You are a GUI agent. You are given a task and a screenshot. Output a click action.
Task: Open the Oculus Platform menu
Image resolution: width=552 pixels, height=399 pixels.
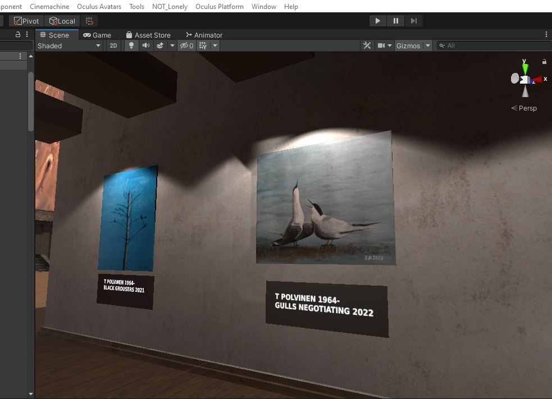pyautogui.click(x=220, y=6)
